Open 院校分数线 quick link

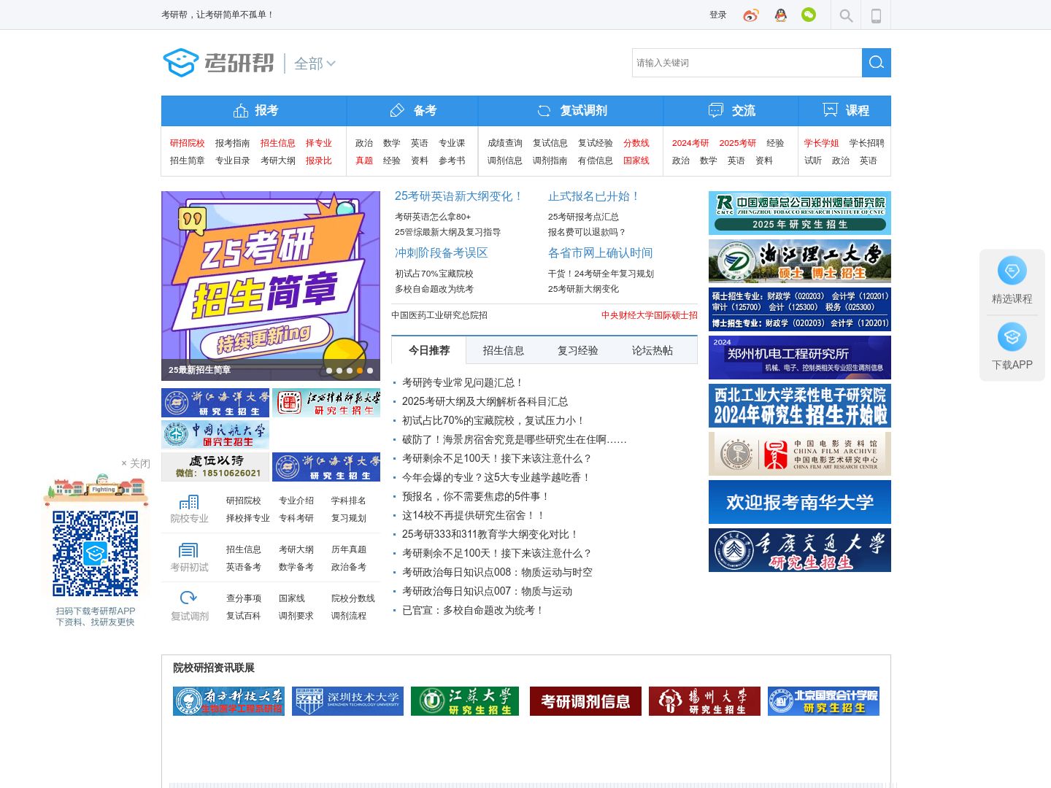click(353, 598)
